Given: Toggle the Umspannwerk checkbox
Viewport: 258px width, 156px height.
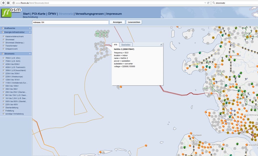Looking at the screenshot, I should coord(4,49).
